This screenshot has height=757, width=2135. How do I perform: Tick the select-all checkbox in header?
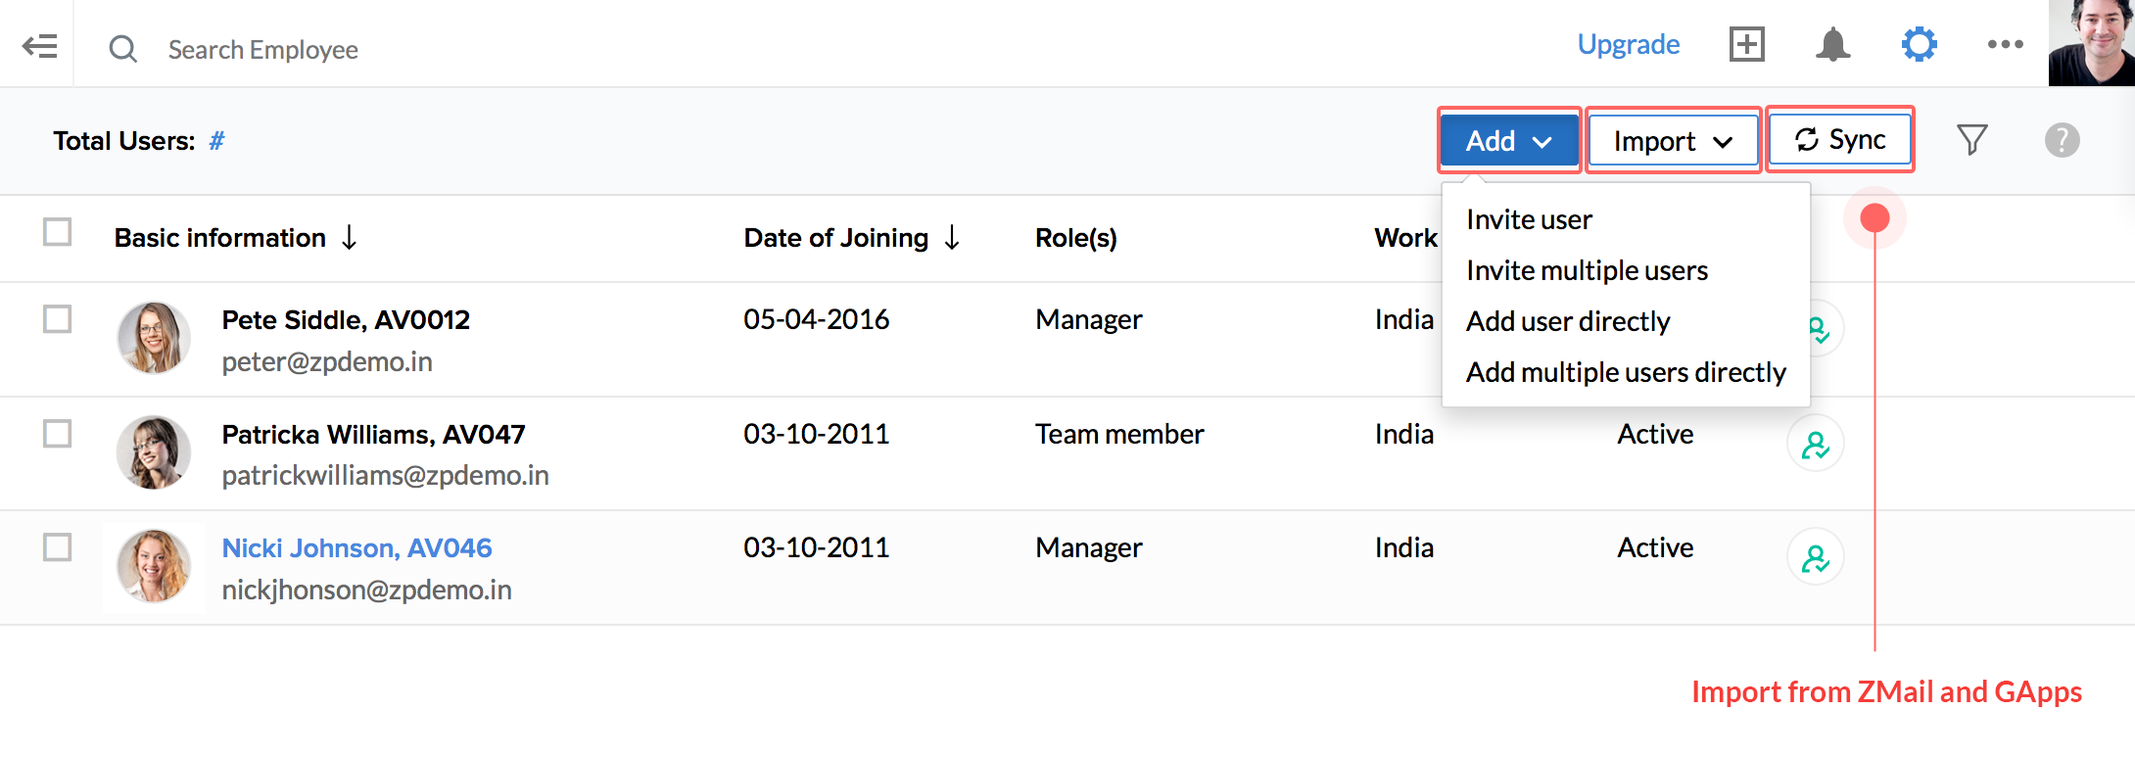[x=58, y=232]
